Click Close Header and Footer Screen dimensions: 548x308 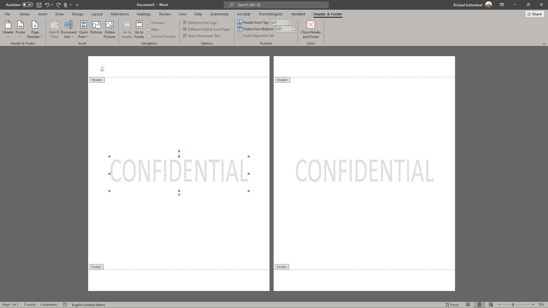[x=311, y=29]
